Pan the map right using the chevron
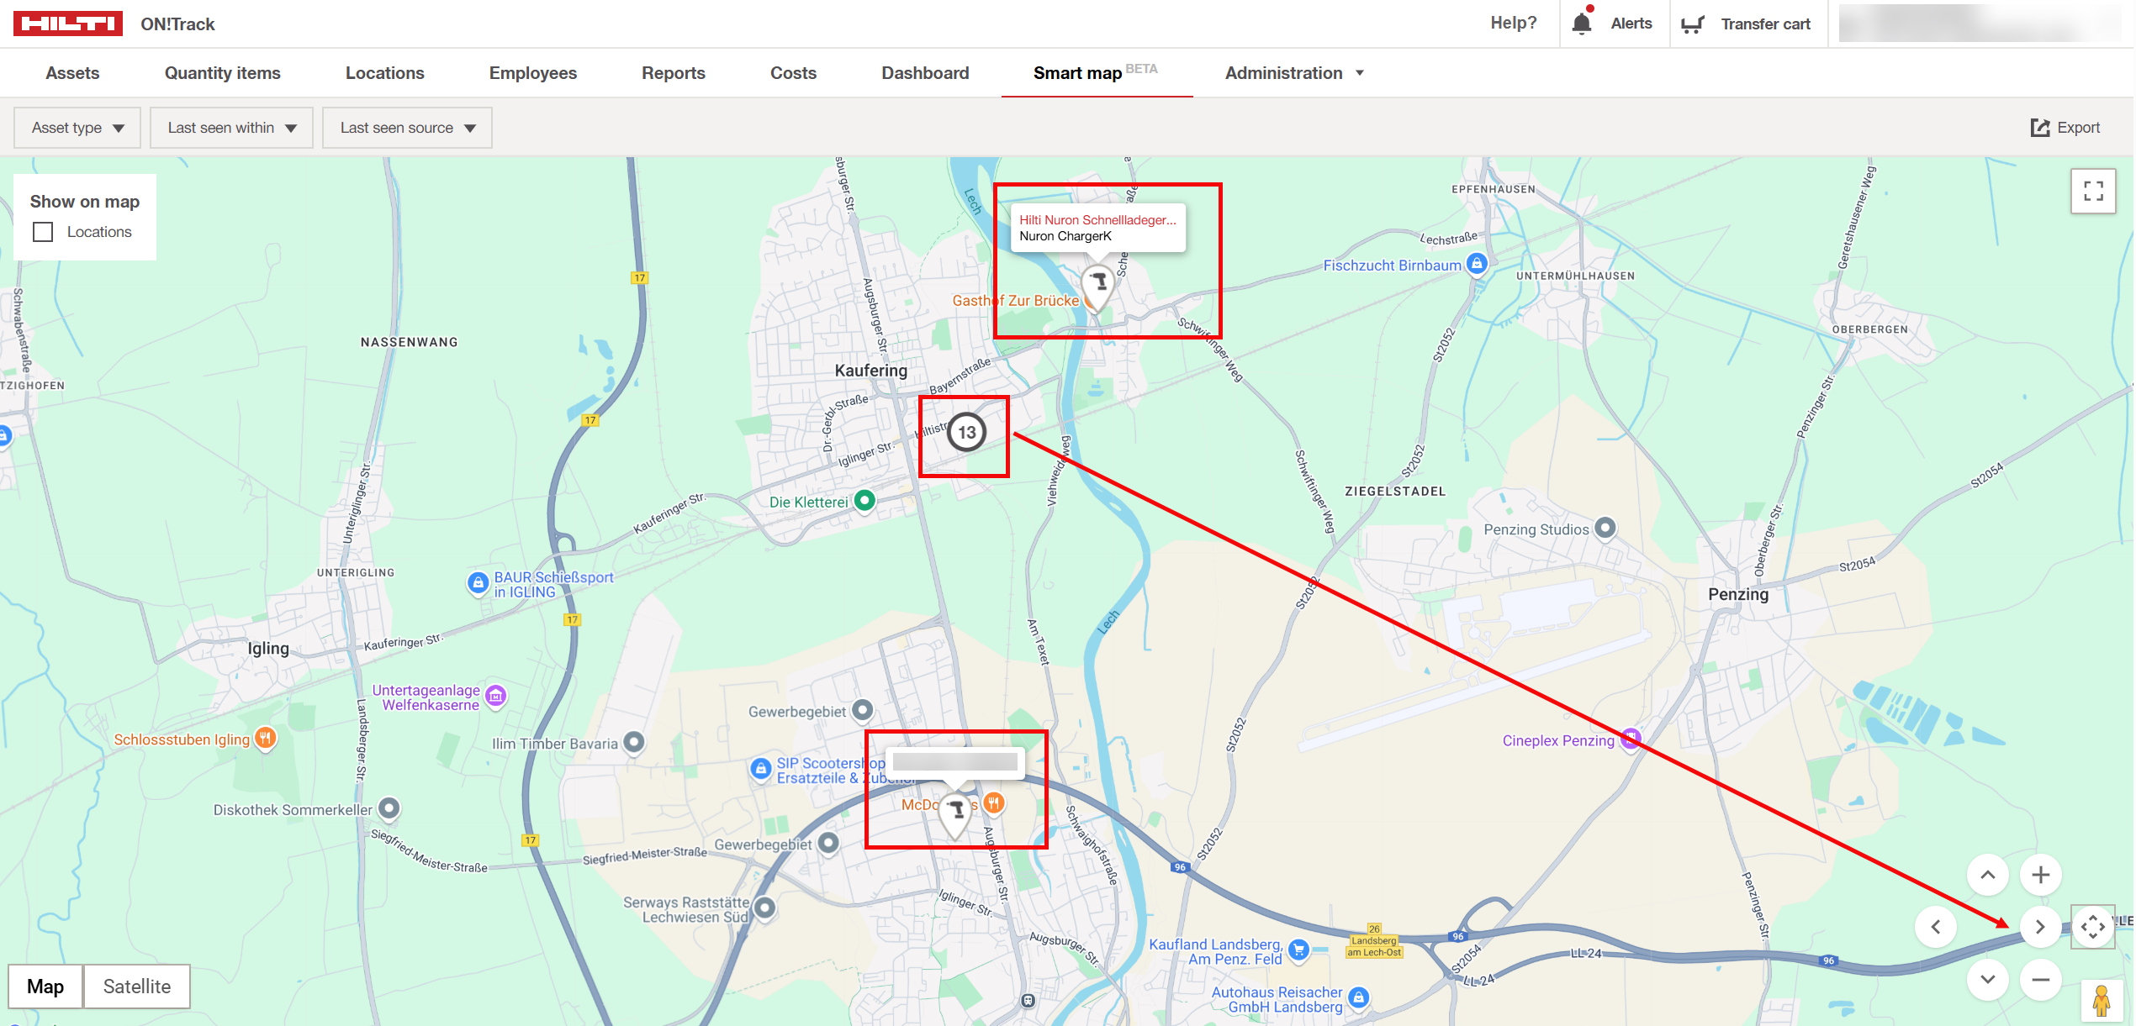Image resolution: width=2136 pixels, height=1026 pixels. (x=2039, y=927)
